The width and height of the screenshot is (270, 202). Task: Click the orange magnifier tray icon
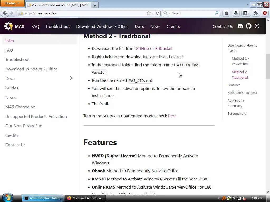point(224,198)
